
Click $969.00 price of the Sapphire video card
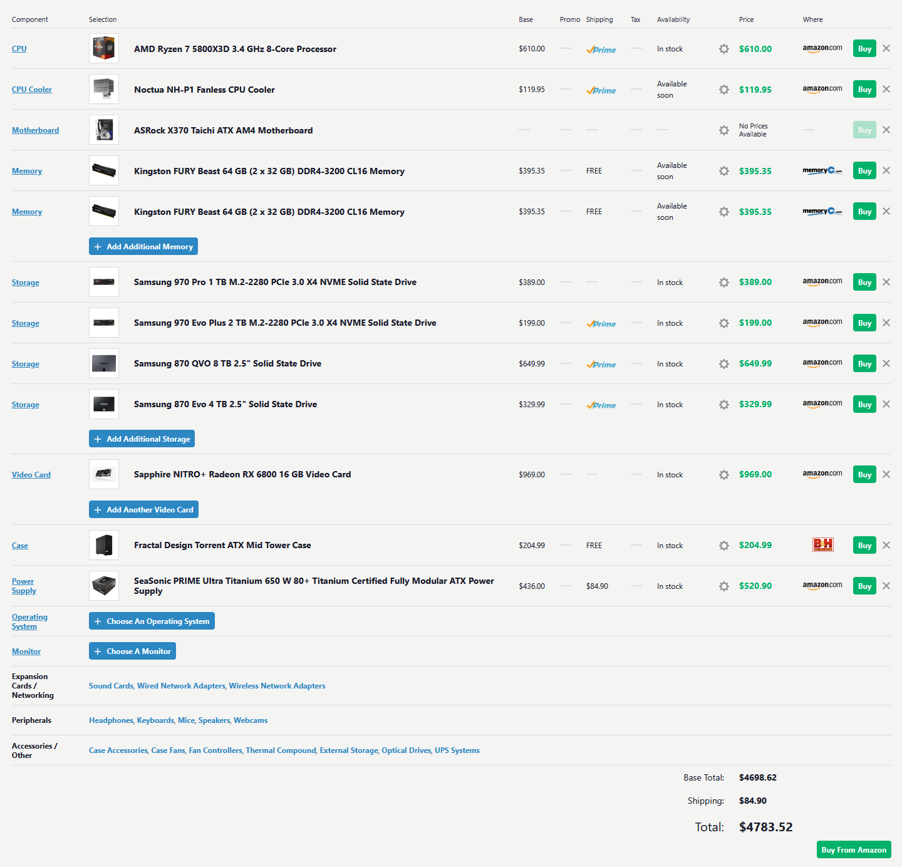(x=755, y=475)
